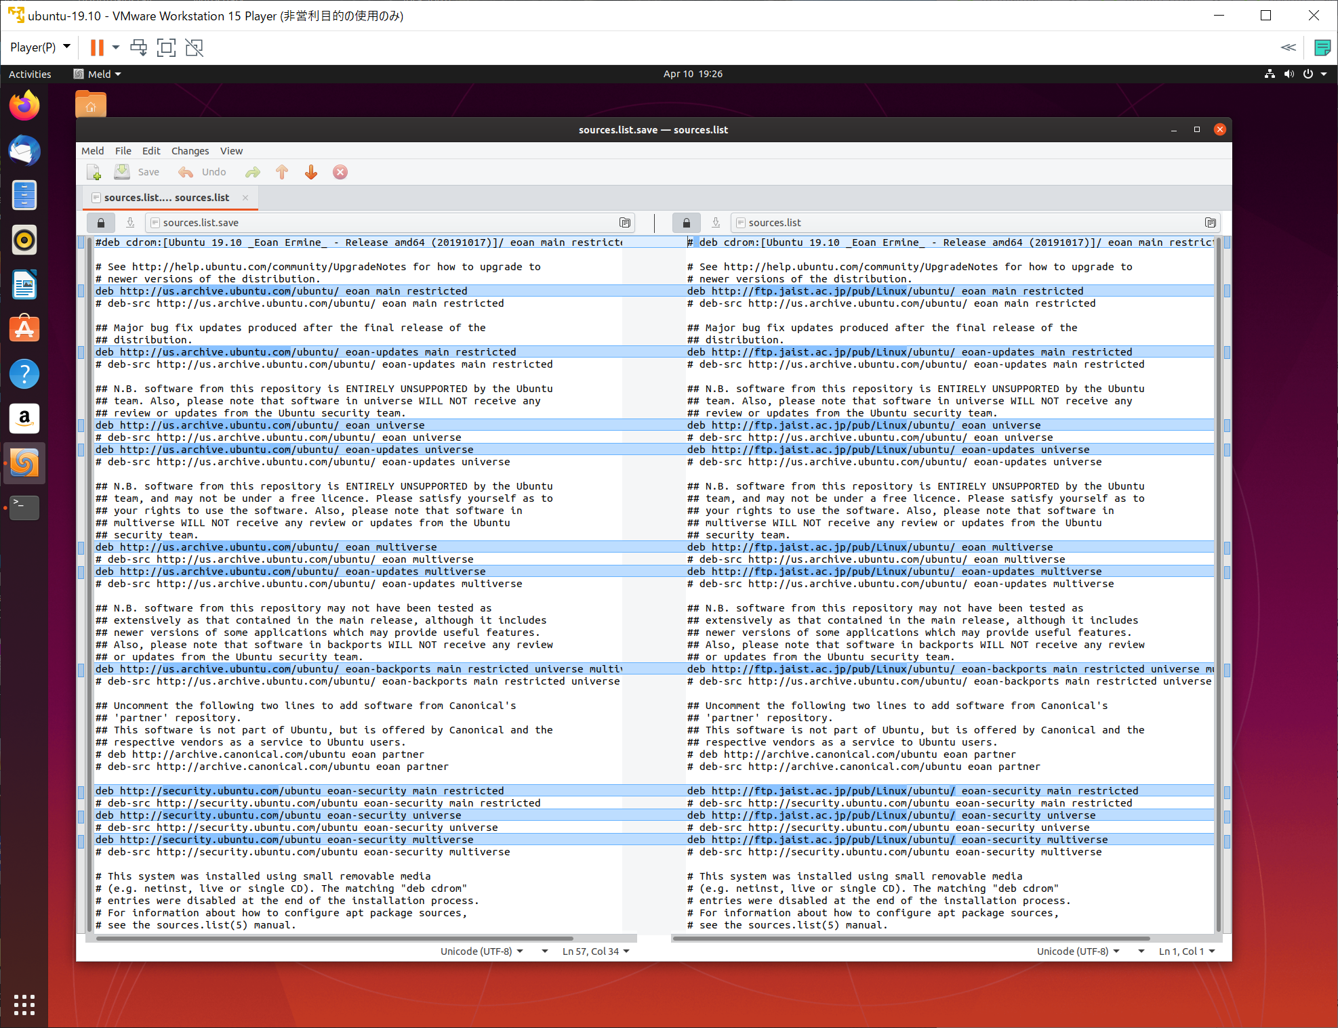Close the sources.list comparison tab
This screenshot has width=1338, height=1028.
pyautogui.click(x=245, y=198)
